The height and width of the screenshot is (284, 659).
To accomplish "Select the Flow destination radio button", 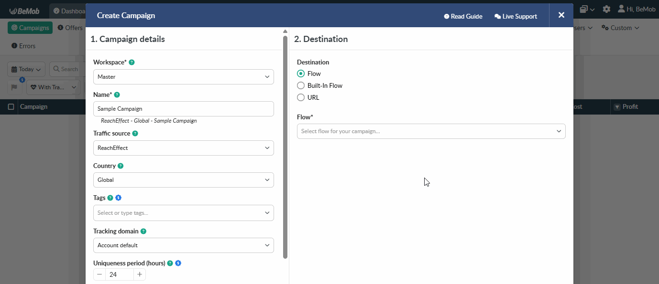I will [x=301, y=74].
